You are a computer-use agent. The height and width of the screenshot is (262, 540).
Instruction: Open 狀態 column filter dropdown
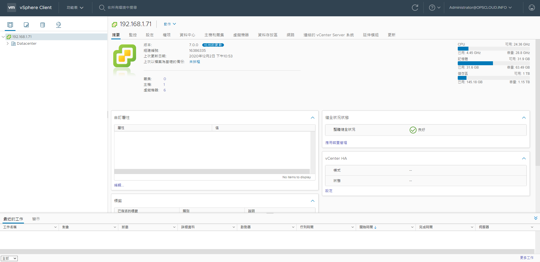click(x=174, y=227)
